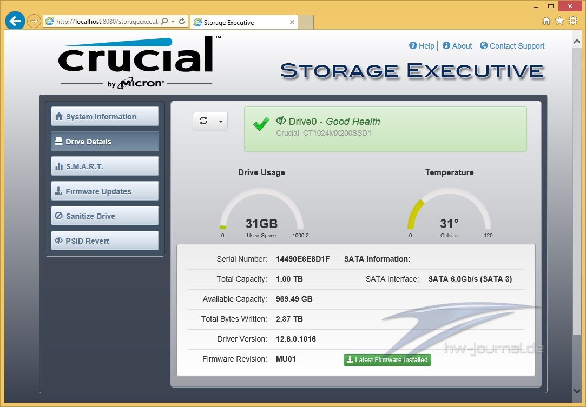Open the address bar dropdown arrow

tap(173, 21)
